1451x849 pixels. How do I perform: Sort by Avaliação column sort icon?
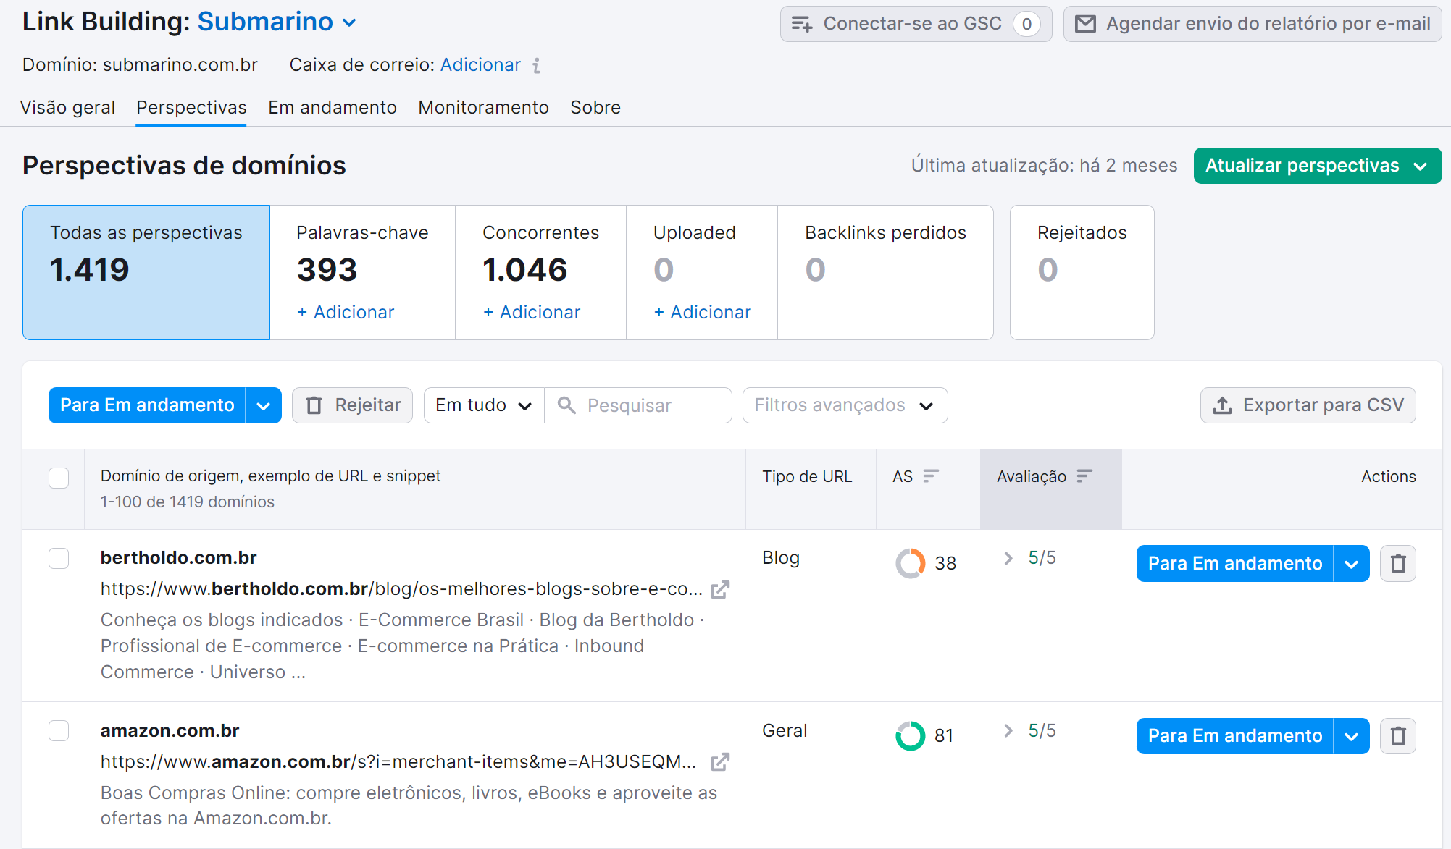tap(1084, 476)
